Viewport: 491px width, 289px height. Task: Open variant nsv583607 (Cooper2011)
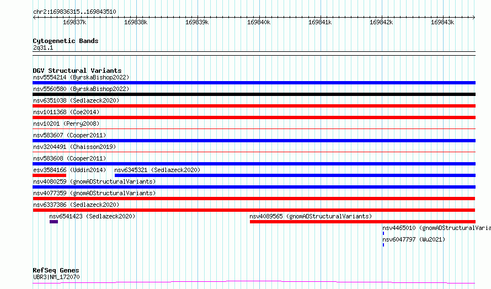(x=70, y=135)
